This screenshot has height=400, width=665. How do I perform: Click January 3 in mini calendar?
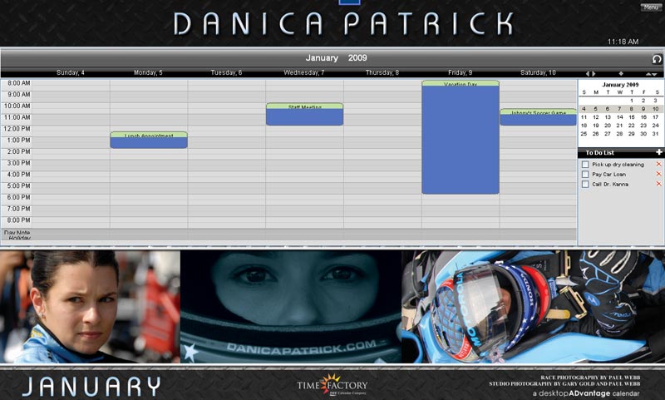point(655,101)
